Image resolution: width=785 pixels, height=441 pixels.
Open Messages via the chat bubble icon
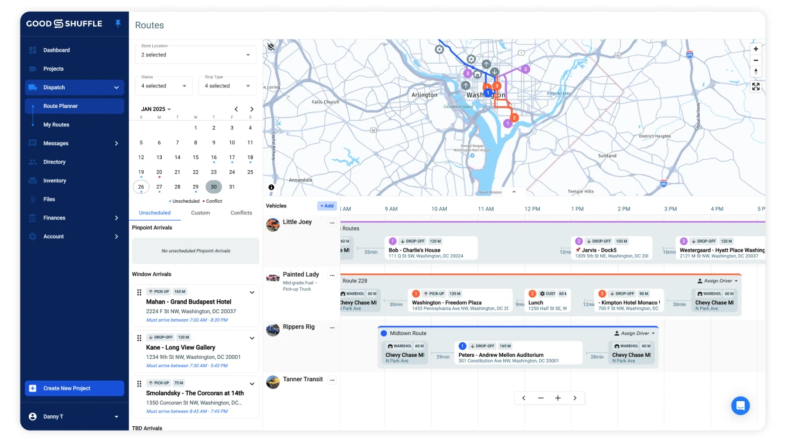point(33,143)
